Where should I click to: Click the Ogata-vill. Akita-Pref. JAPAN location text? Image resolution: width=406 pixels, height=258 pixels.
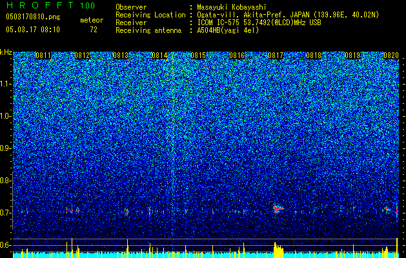coord(288,15)
